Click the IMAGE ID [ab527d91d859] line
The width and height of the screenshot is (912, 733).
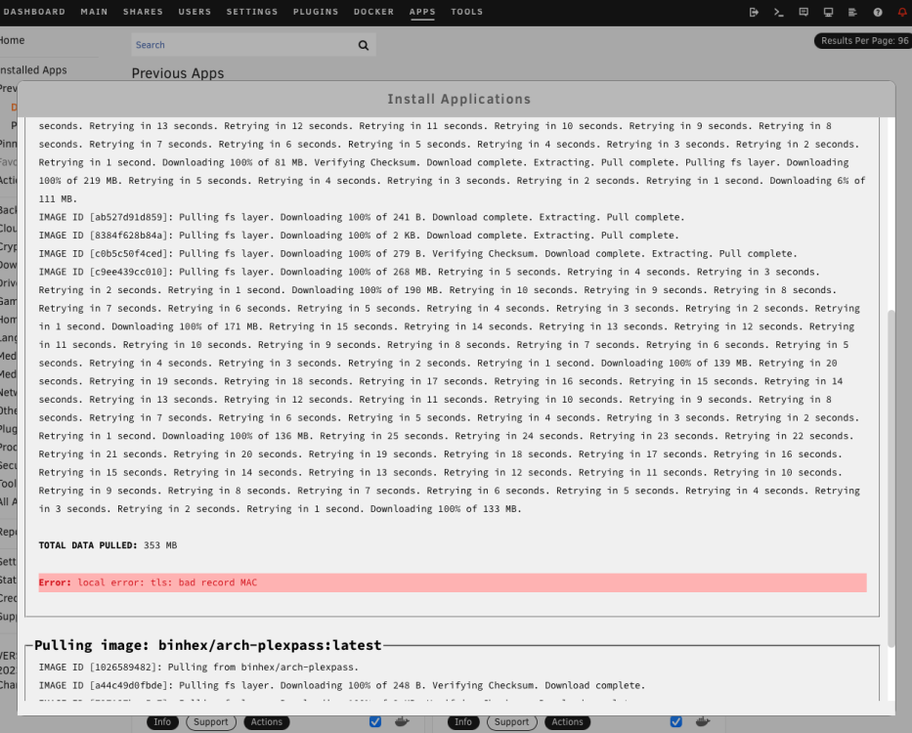pos(362,217)
